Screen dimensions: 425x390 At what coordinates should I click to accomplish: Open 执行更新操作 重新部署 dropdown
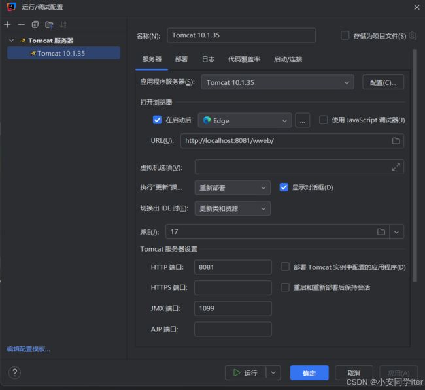coord(233,187)
